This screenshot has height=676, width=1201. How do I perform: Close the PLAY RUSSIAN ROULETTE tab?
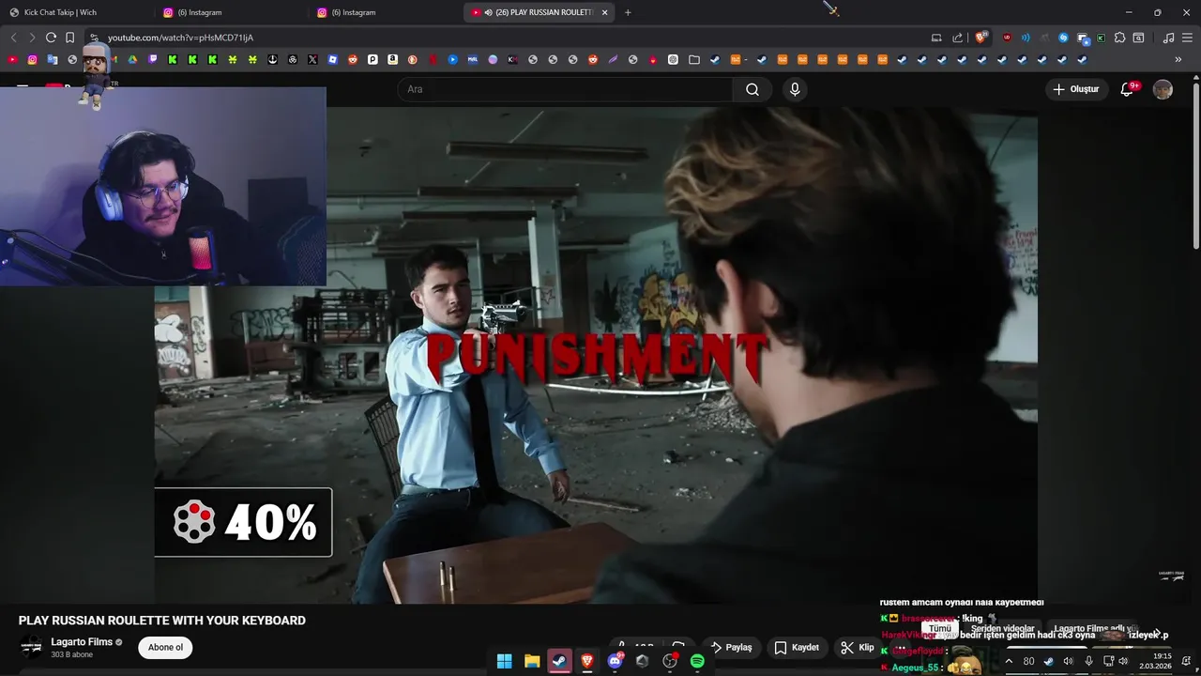(604, 12)
